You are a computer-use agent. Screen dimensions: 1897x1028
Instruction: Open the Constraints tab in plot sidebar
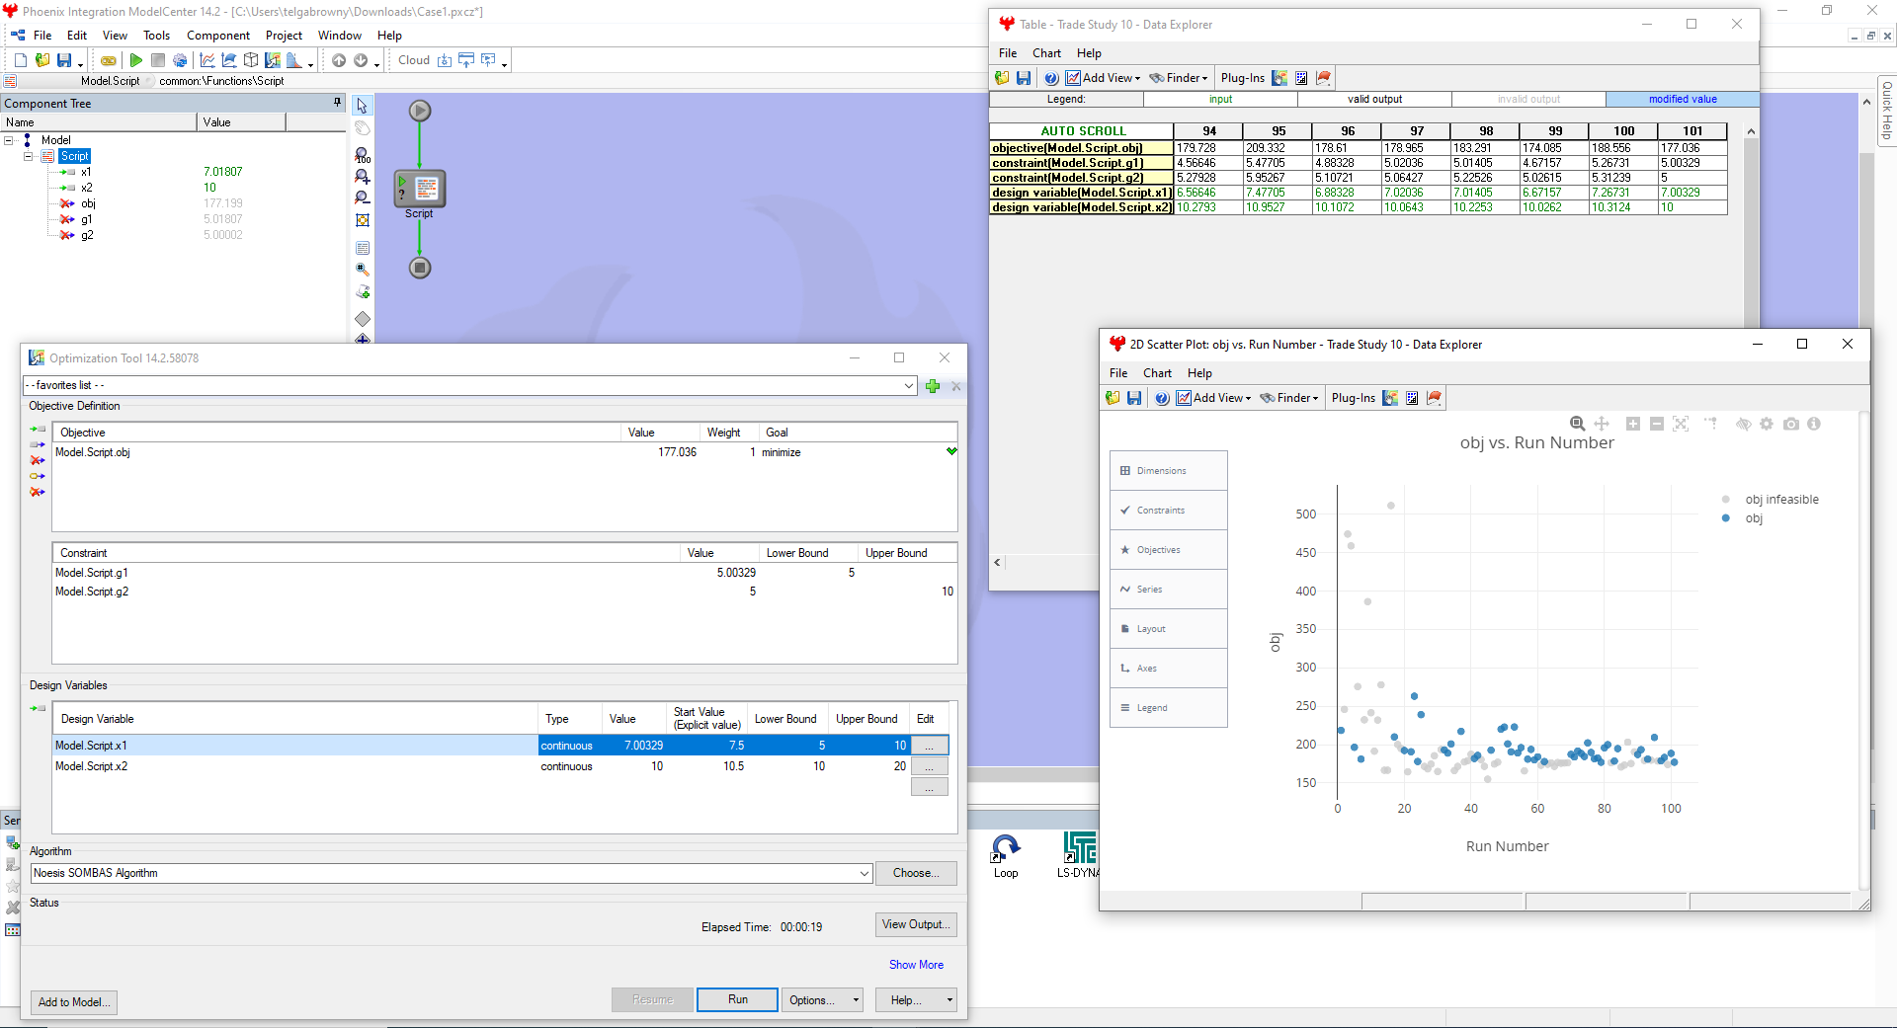(x=1169, y=511)
